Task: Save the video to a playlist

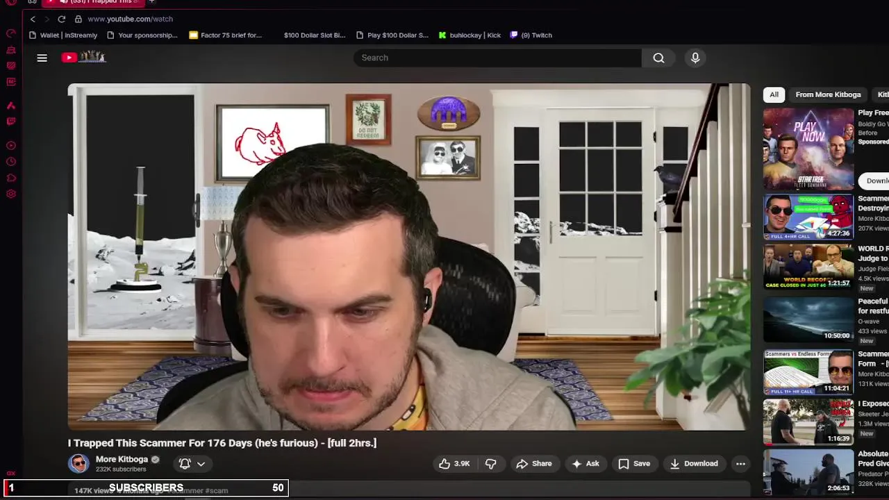Action: click(x=634, y=463)
